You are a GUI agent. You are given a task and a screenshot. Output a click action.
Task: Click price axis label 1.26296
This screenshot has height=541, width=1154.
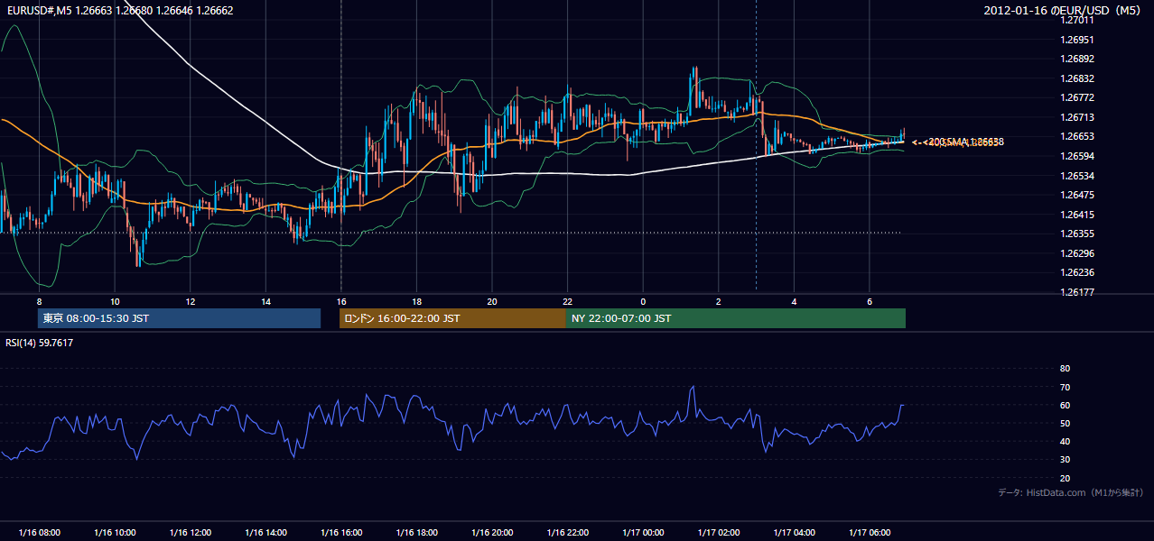[x=1076, y=253]
